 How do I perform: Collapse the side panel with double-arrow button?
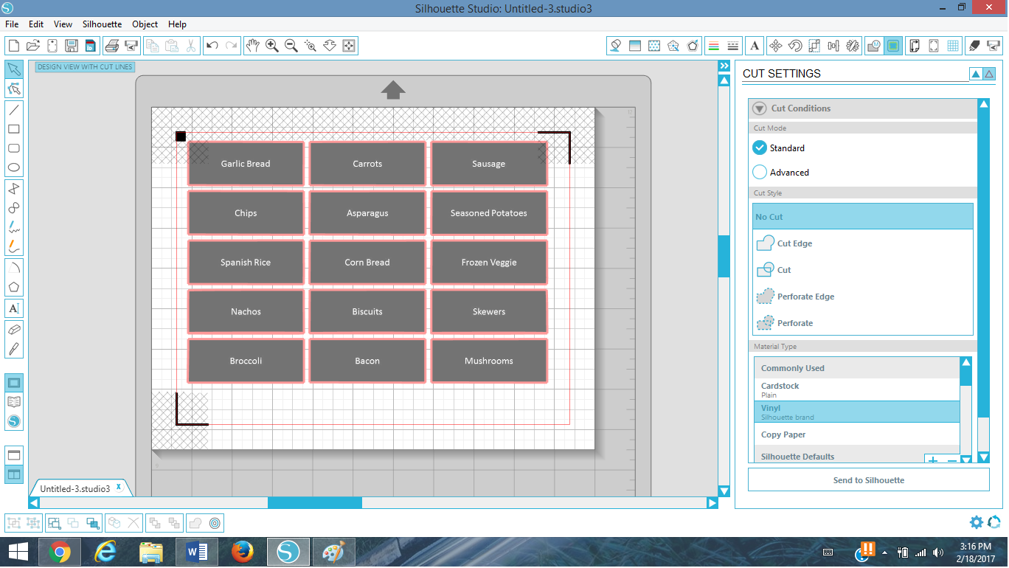pos(724,66)
